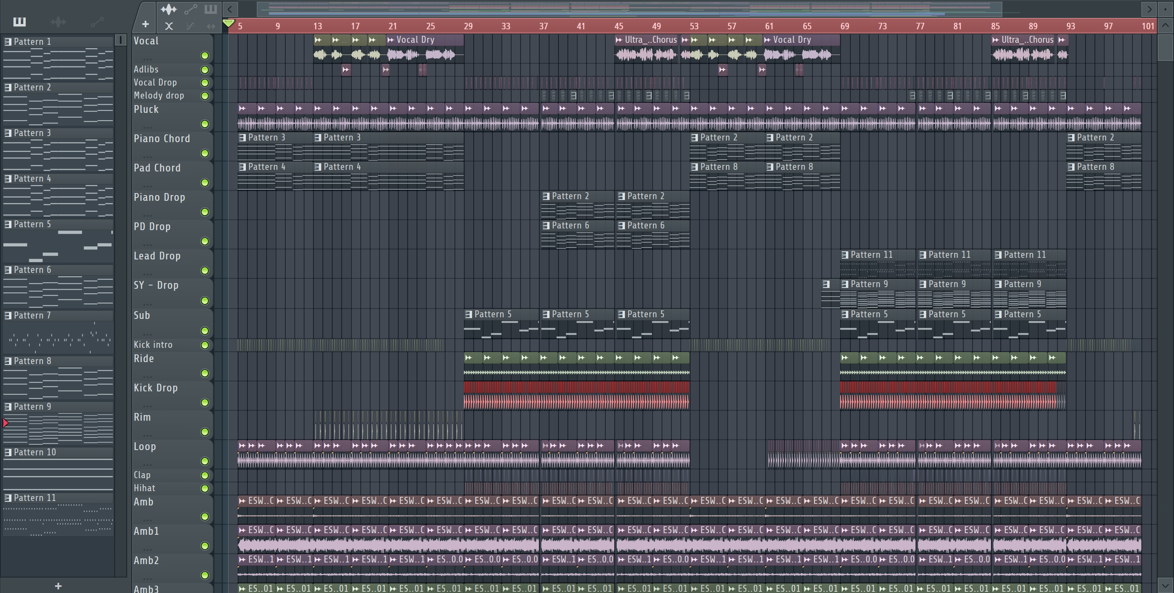Show audio clips in the picker panel
This screenshot has width=1174, height=593.
click(x=58, y=22)
